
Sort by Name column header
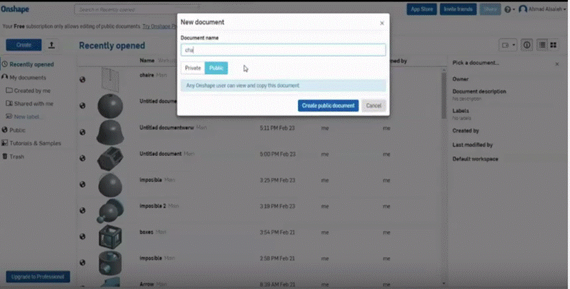pyautogui.click(x=147, y=60)
